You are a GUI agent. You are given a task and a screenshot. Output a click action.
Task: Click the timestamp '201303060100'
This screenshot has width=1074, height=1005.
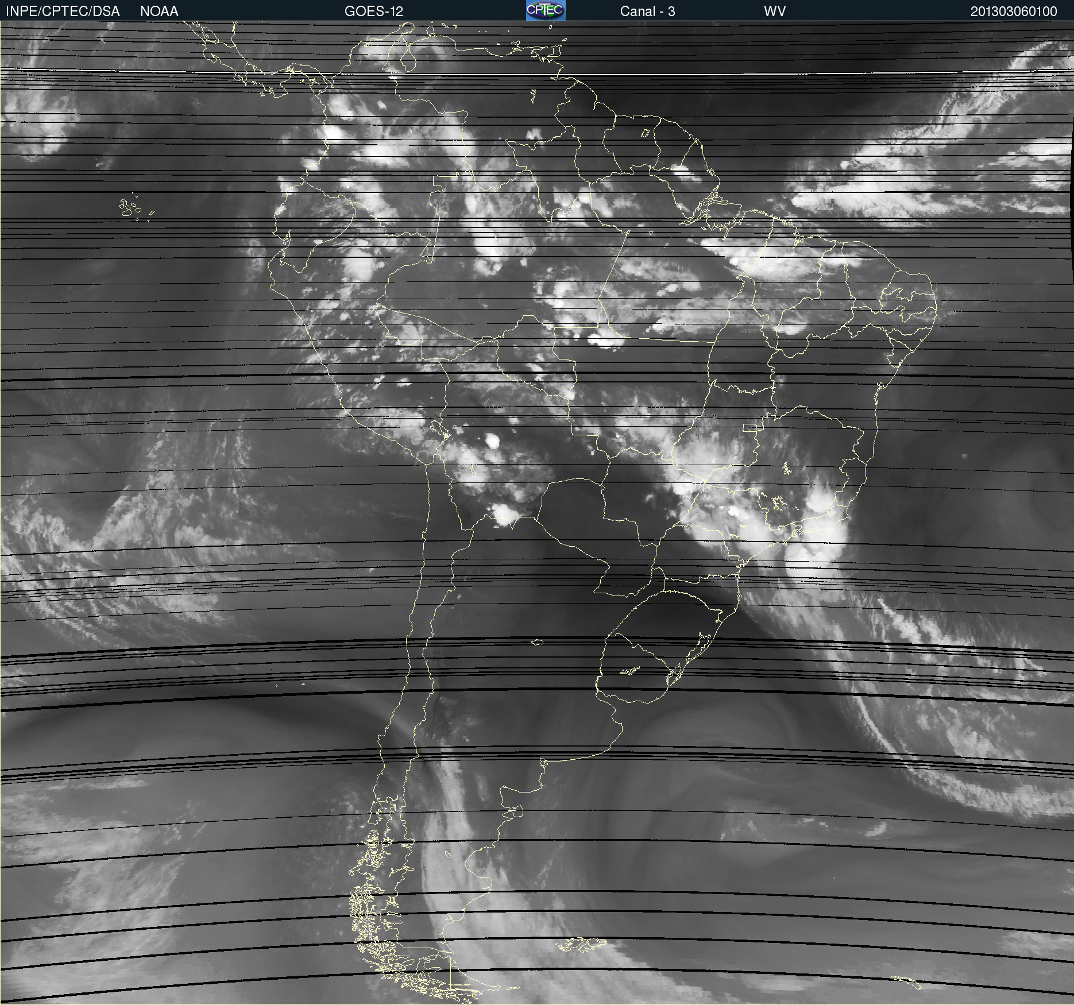coord(1014,11)
